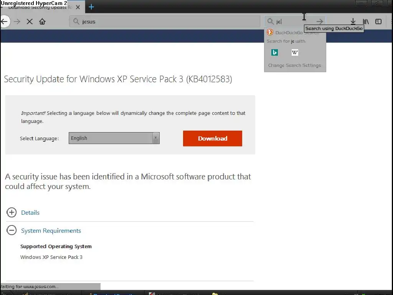This screenshot has height=295, width=393.
Task: Search with the Wikipedia icon
Action: (295, 52)
